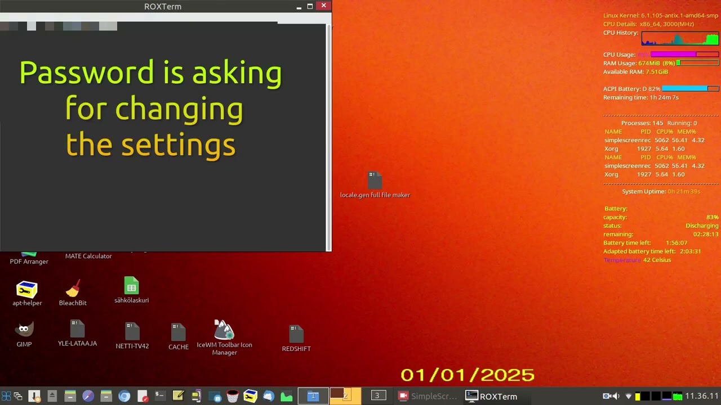
Task: Launch the blue Chromium icon in taskbar
Action: coord(124,396)
